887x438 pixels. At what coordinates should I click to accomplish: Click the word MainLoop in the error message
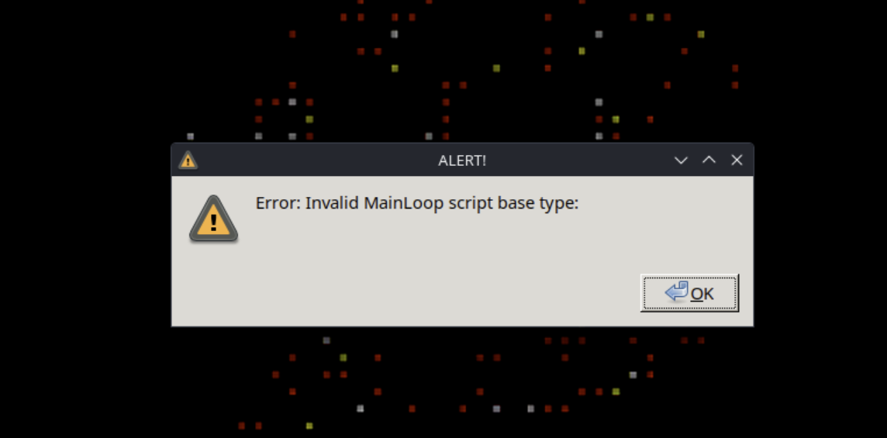tap(403, 203)
